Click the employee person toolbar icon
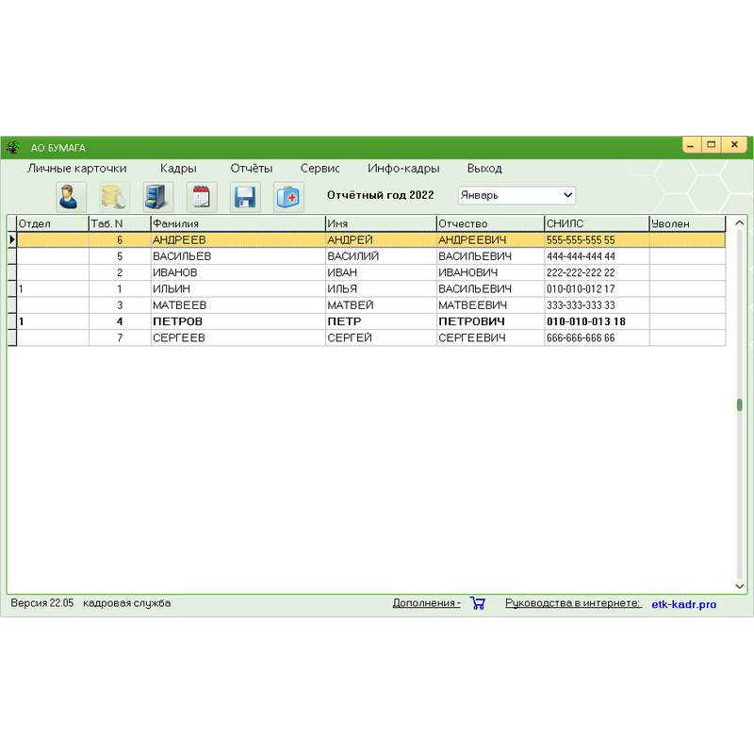The height and width of the screenshot is (754, 754). point(71,196)
